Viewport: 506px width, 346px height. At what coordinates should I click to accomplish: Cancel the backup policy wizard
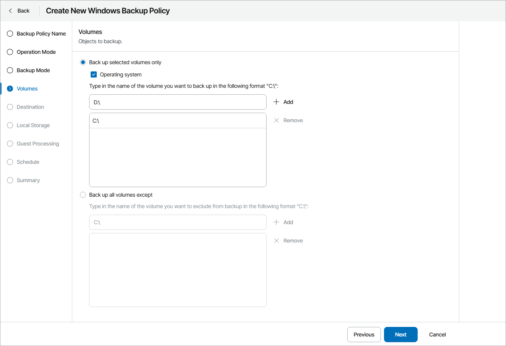437,335
